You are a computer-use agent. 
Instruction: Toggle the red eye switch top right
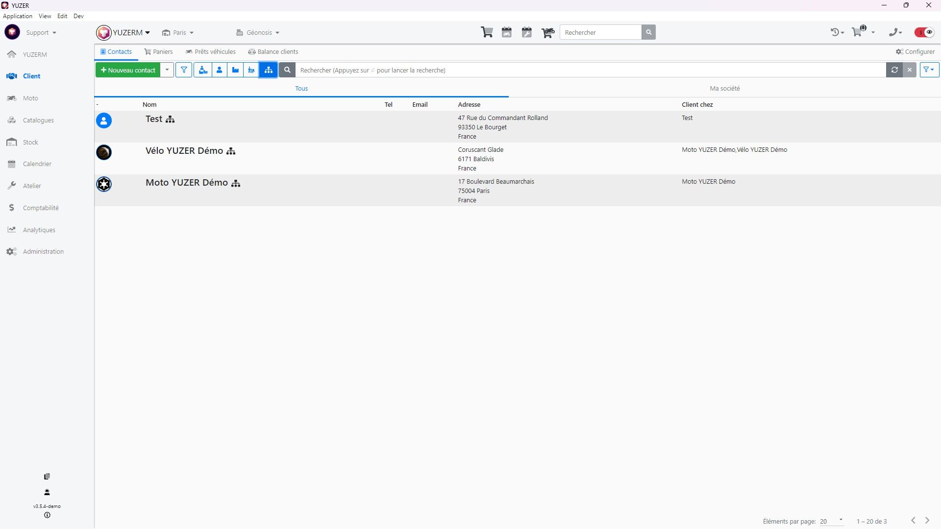tap(924, 32)
